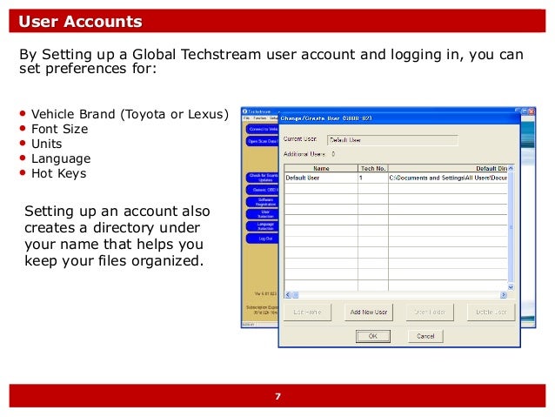Click the horizontal scrollbar right arrow
The width and height of the screenshot is (555, 417).
[x=504, y=295]
